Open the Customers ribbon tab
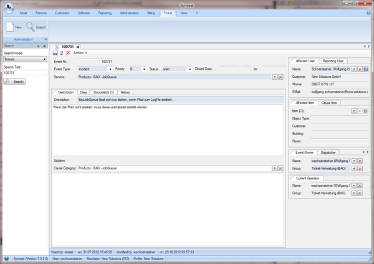This screenshot has width=374, height=264. [62, 13]
